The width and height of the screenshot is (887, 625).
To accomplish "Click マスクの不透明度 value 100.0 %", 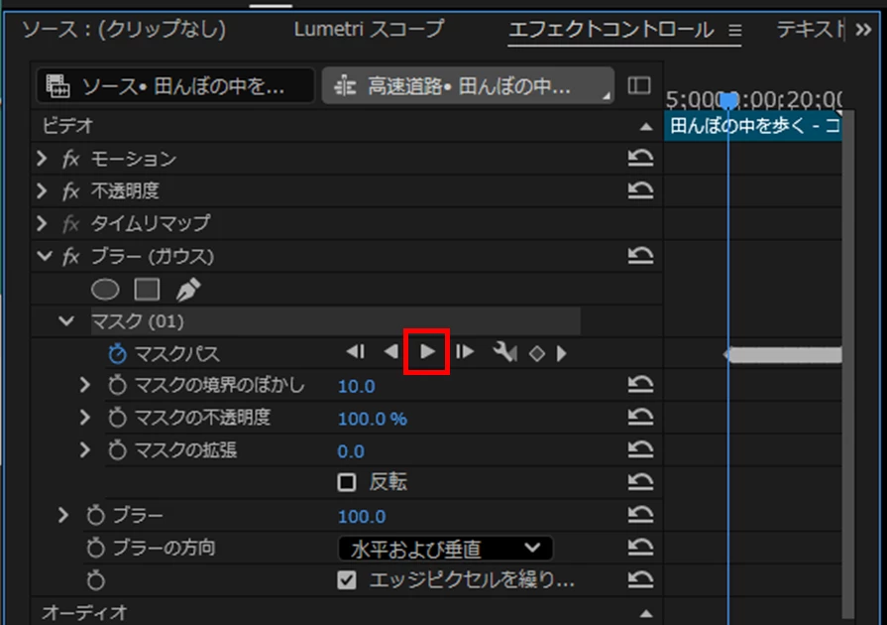I will [x=373, y=419].
